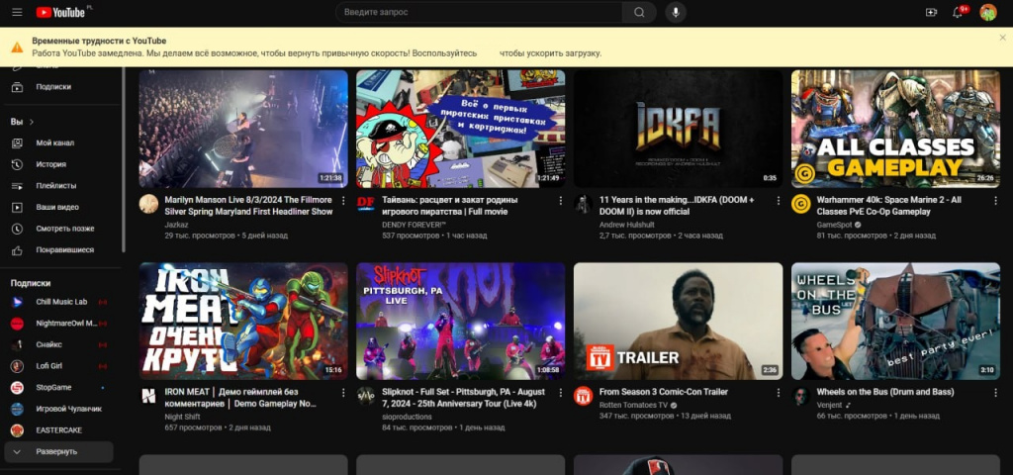Click Rotten Tomatoes TV channel name

click(x=633, y=405)
